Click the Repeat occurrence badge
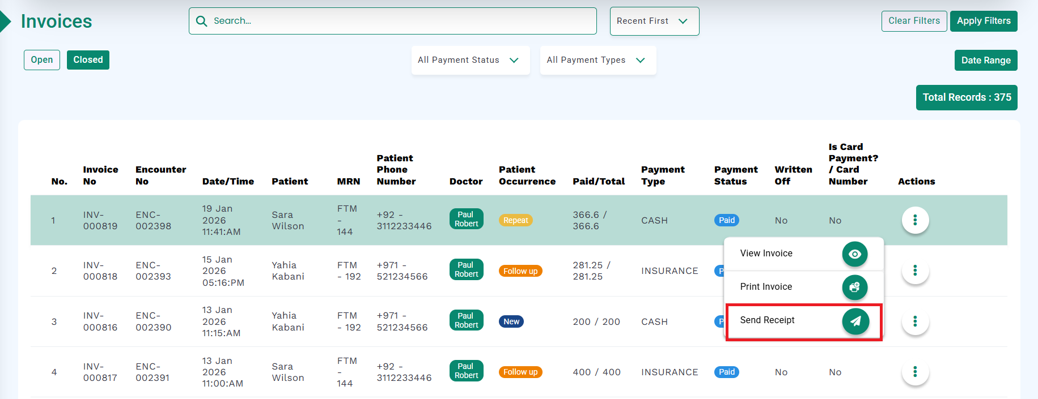Image resolution: width=1038 pixels, height=399 pixels. coord(515,220)
